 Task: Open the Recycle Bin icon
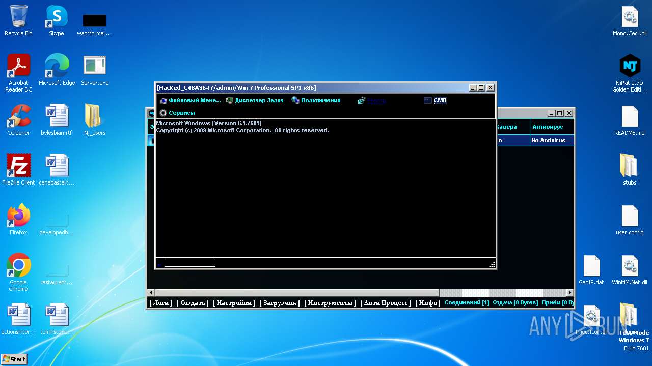click(x=18, y=20)
